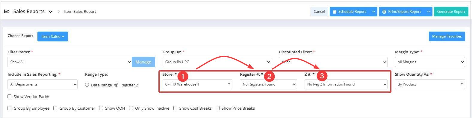Click the Print/Export printer icon

[x=384, y=12]
